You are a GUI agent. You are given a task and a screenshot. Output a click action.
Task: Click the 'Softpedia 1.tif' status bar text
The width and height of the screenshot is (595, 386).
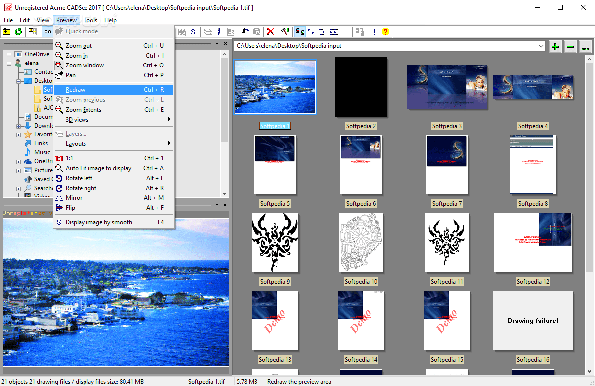point(206,382)
